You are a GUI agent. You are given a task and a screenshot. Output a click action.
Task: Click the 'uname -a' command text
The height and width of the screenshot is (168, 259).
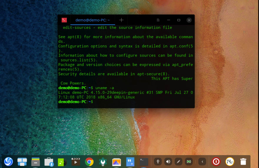[104, 88]
